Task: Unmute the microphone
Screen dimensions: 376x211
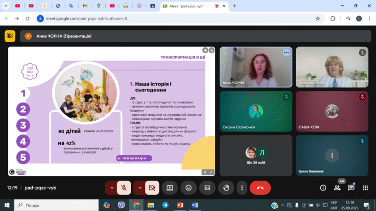Action: (x=124, y=188)
